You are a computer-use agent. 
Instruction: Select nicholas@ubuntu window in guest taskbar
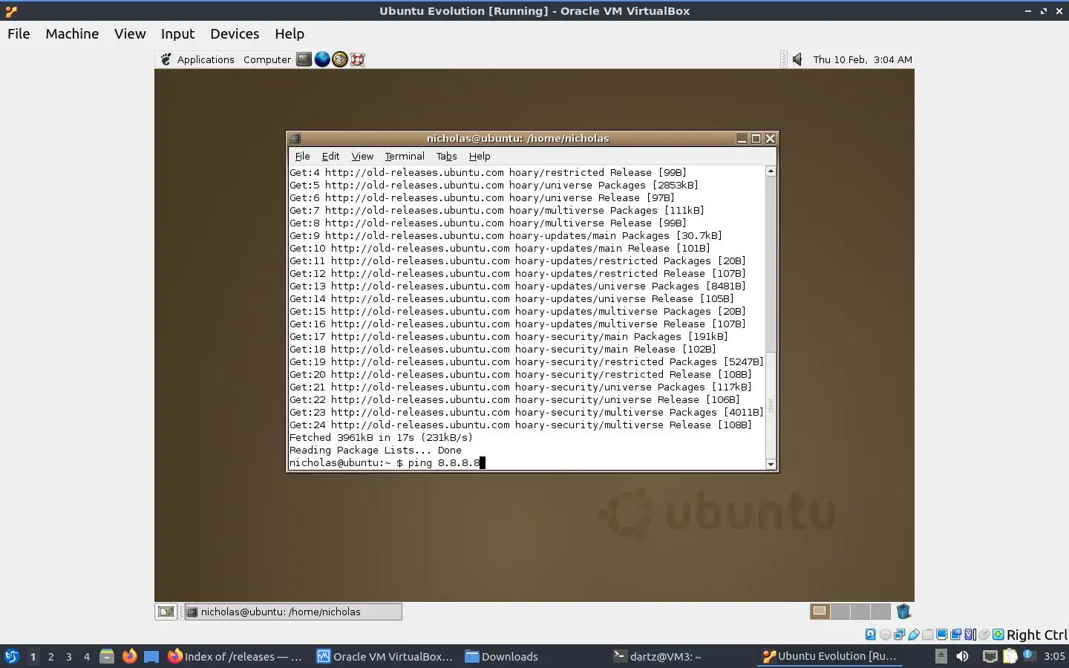tap(293, 612)
